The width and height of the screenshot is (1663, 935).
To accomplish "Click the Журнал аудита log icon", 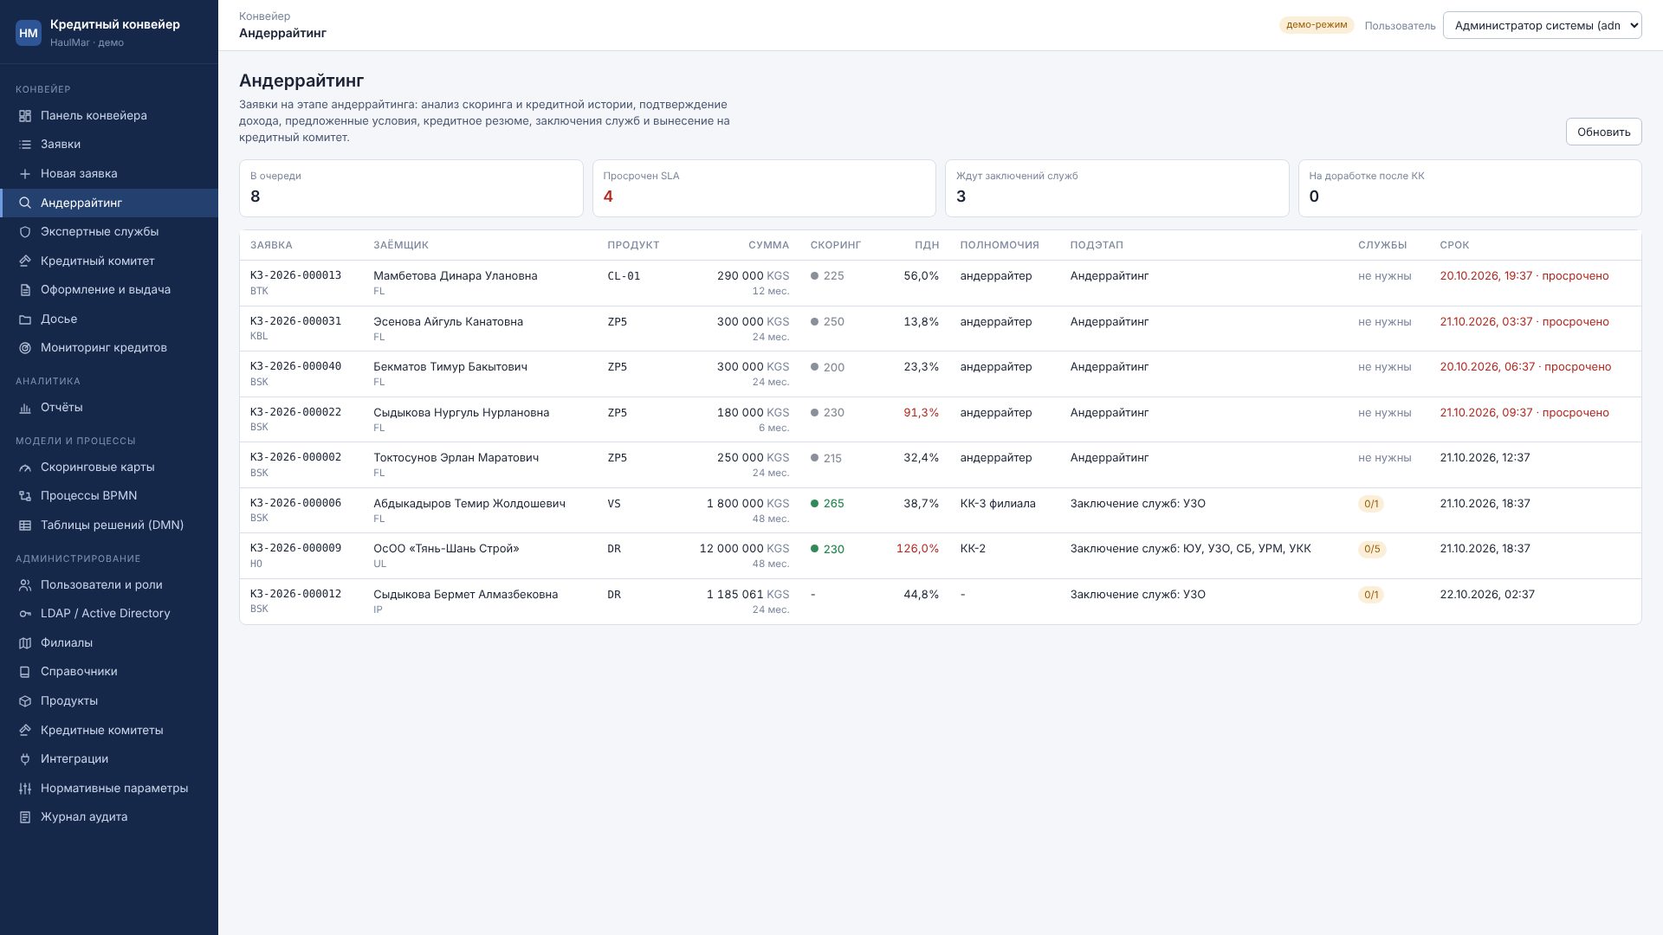I will coord(25,817).
